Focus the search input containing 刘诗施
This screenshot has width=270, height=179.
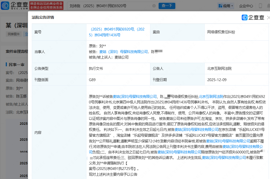click(110, 6)
